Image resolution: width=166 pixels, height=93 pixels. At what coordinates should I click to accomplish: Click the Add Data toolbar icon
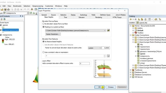click(x=32, y=10)
